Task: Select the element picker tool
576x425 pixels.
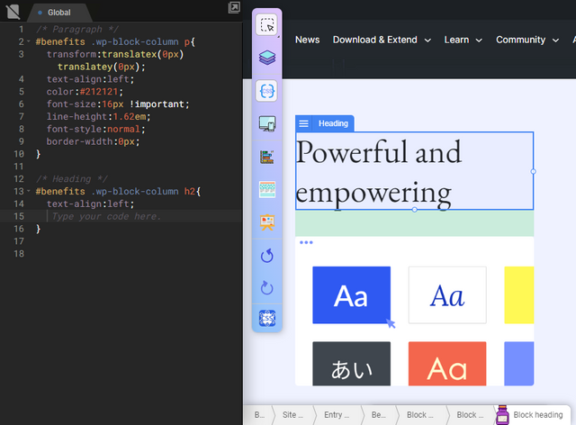Action: pyautogui.click(x=267, y=24)
